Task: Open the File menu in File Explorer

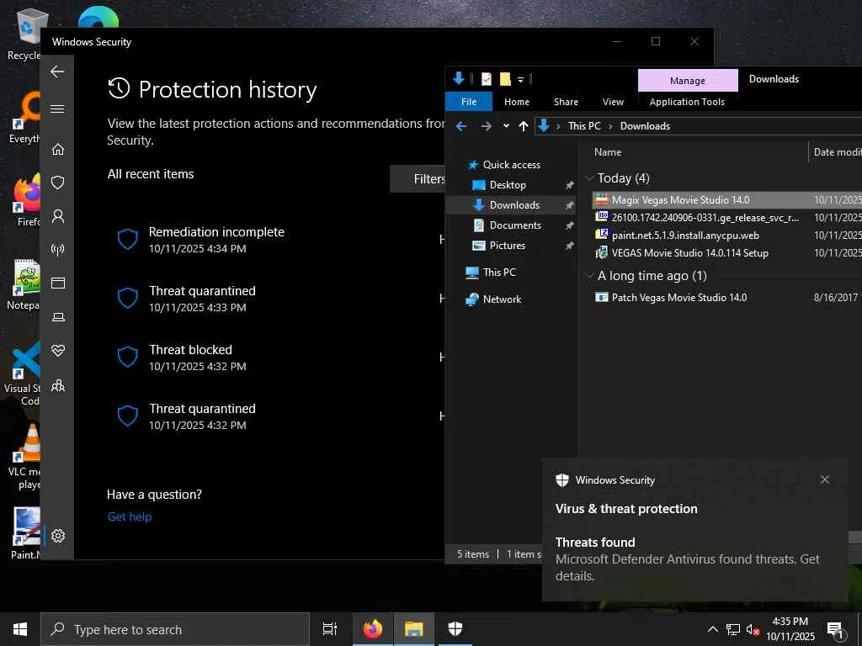Action: [x=468, y=102]
